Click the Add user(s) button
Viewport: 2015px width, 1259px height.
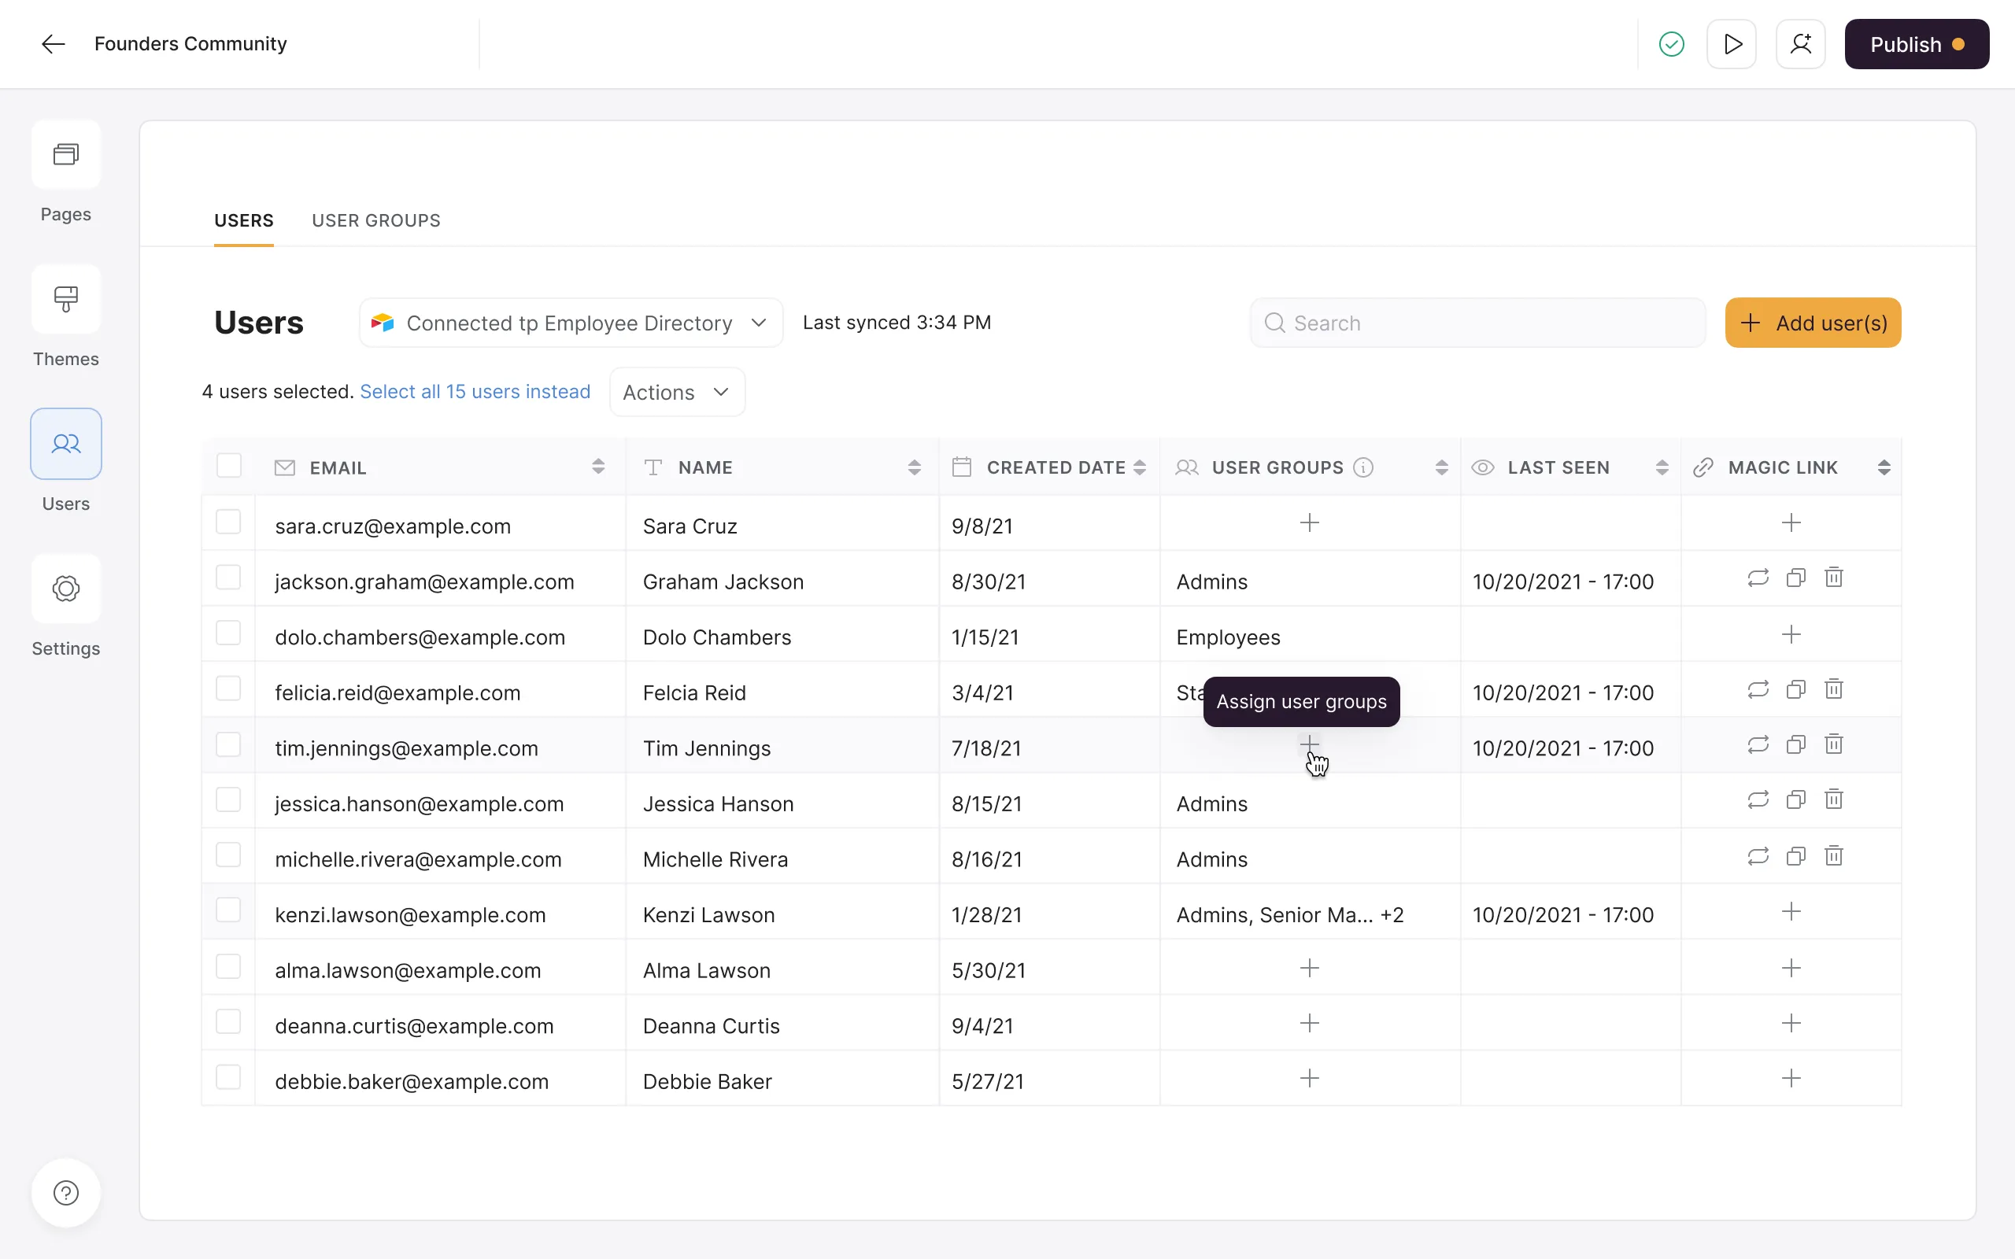[1813, 322]
